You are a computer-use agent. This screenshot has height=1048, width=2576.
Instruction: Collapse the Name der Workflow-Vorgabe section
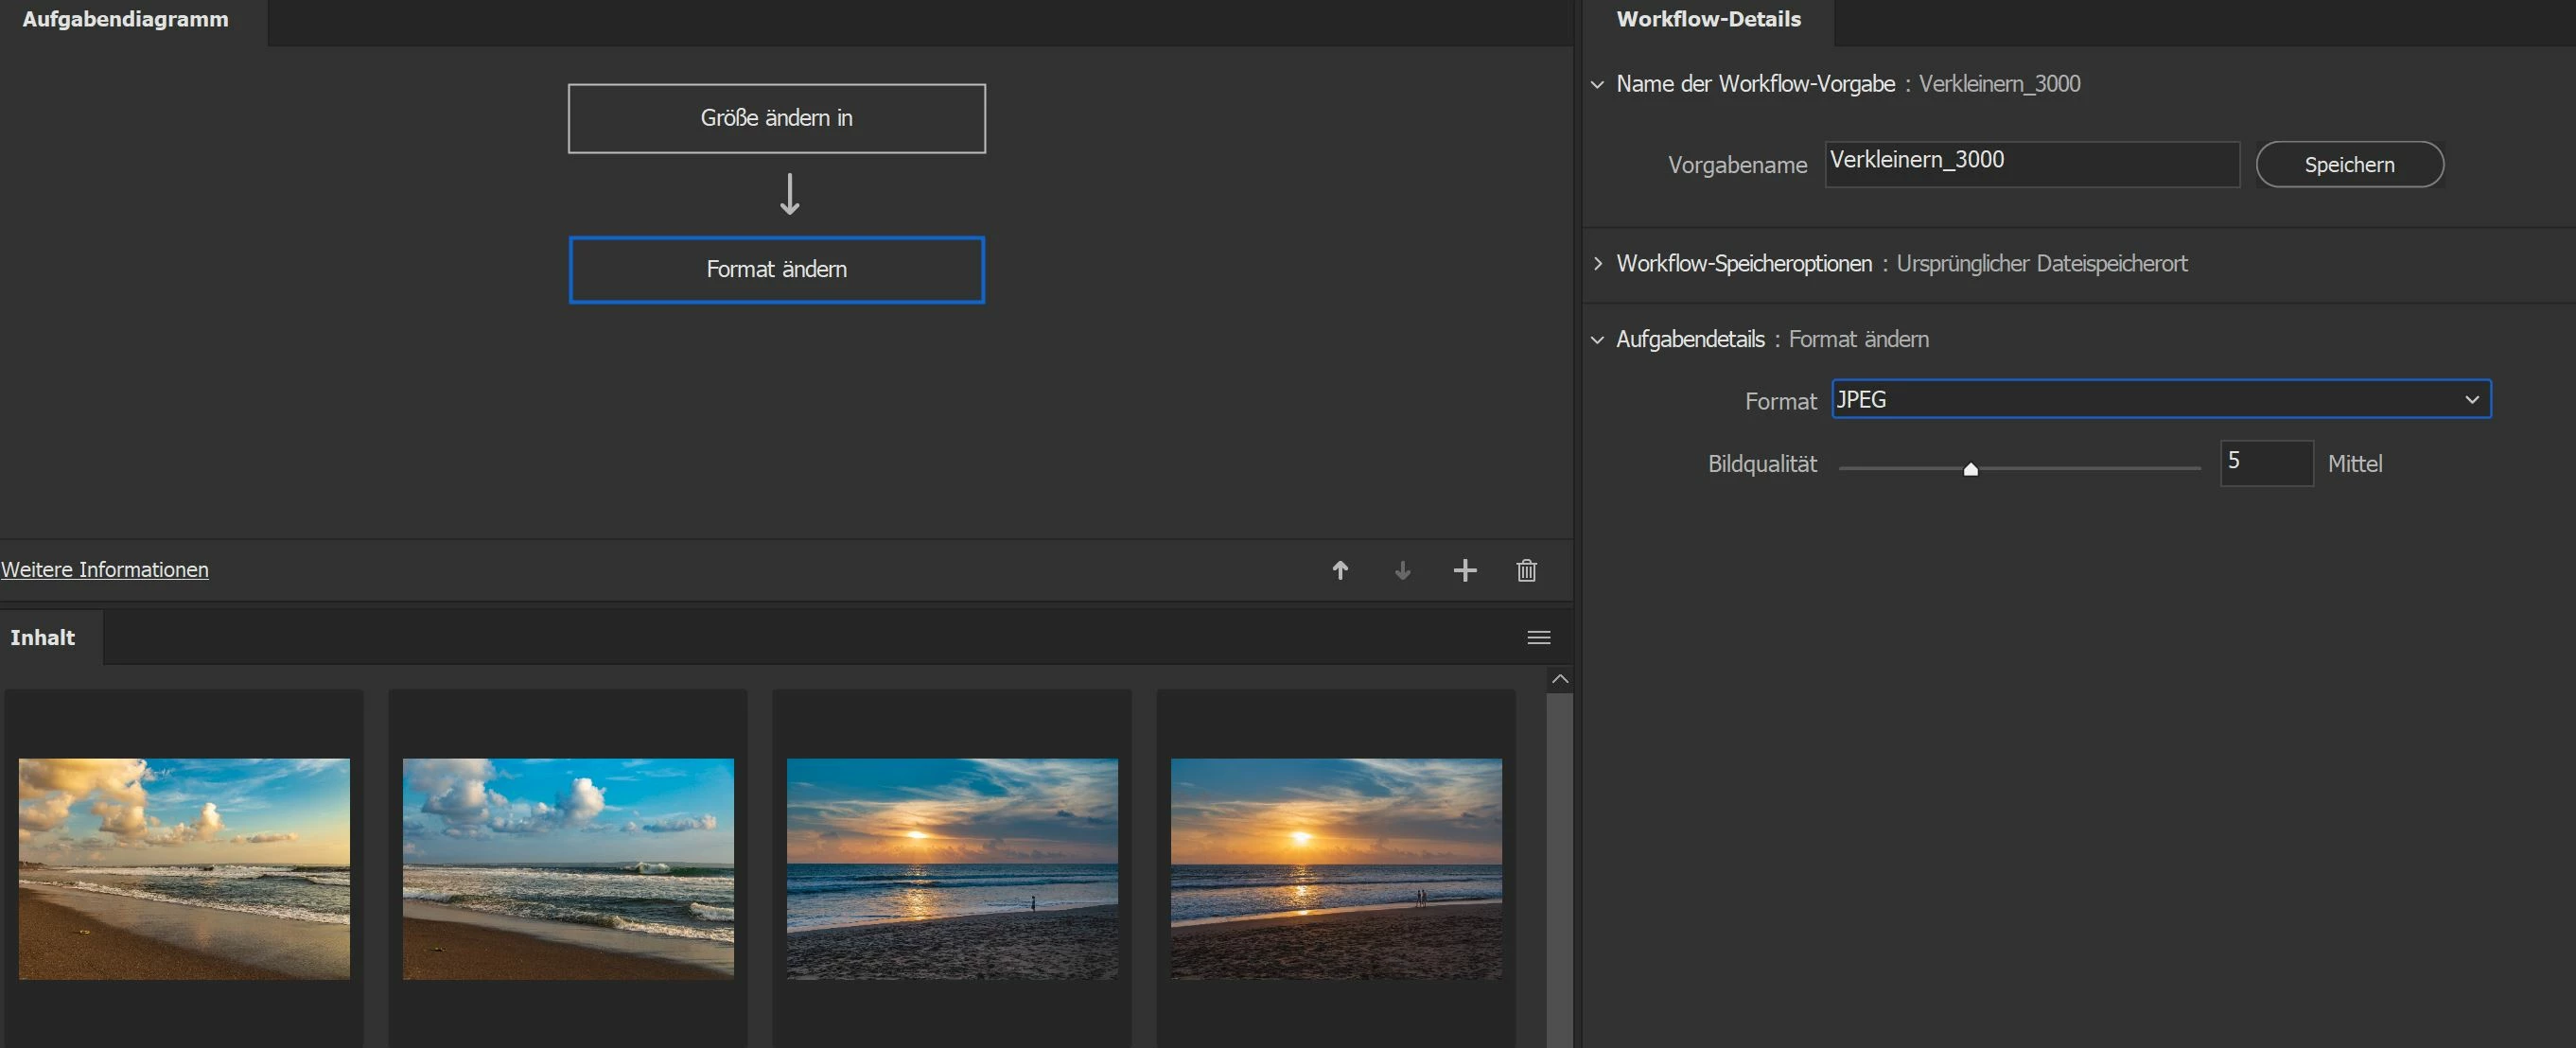[x=1597, y=85]
